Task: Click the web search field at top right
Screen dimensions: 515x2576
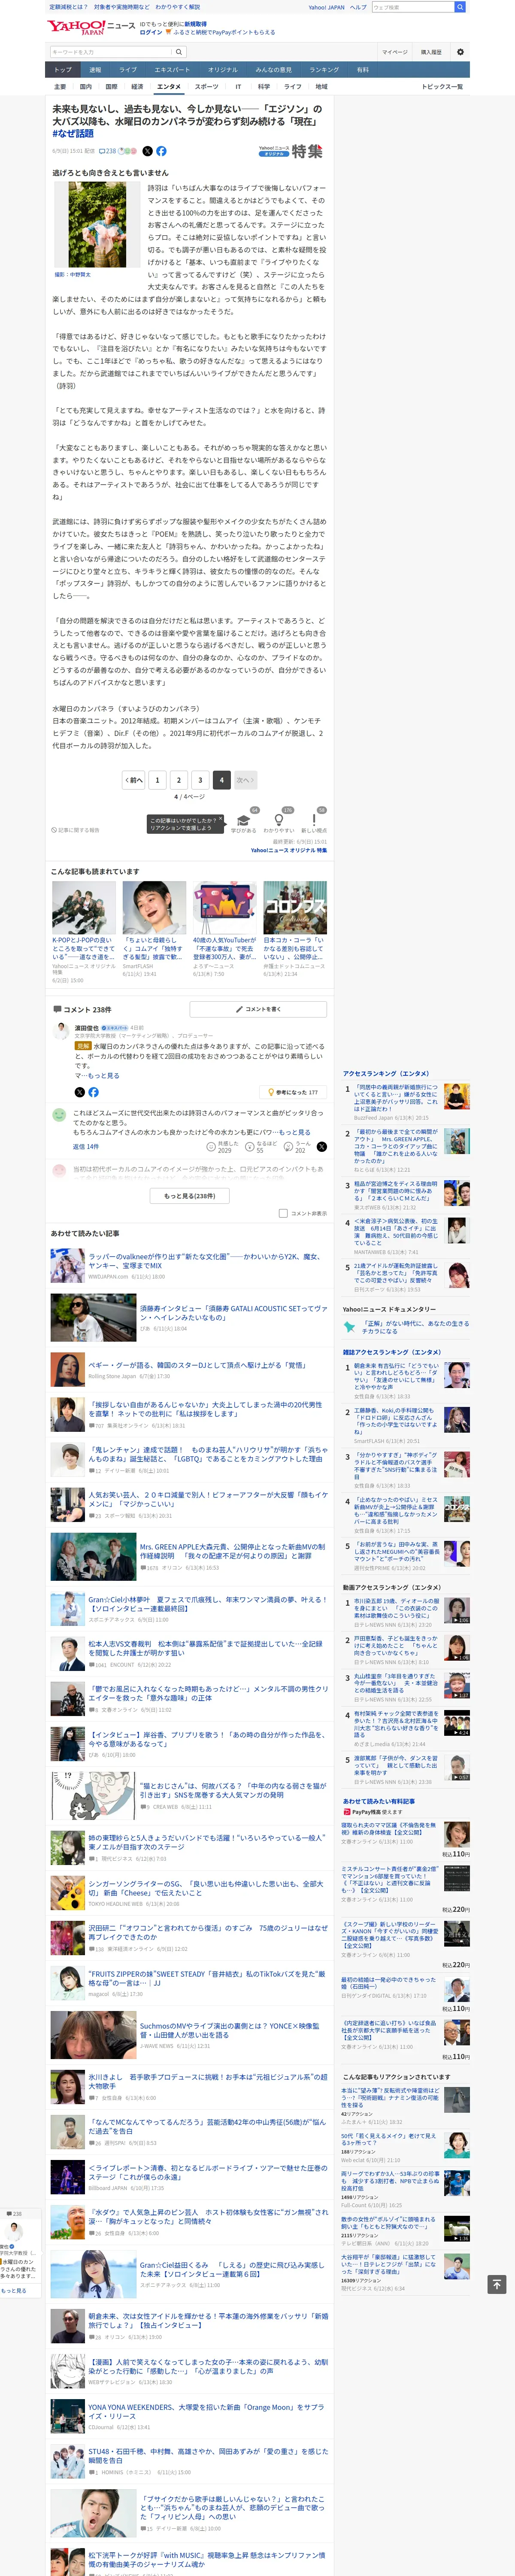Action: [x=412, y=7]
